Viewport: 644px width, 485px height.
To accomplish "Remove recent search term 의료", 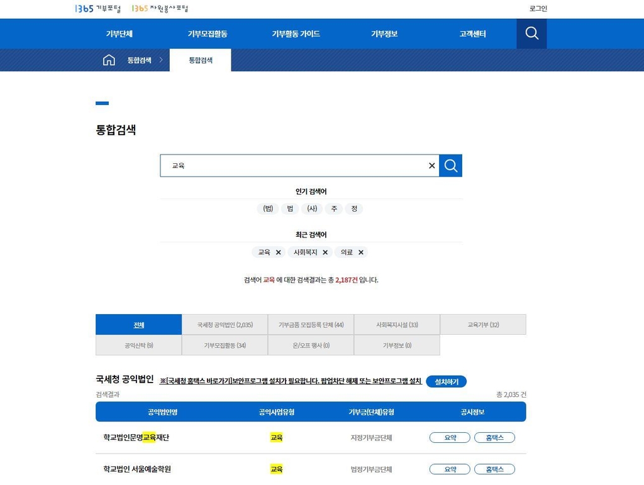I will coord(361,253).
